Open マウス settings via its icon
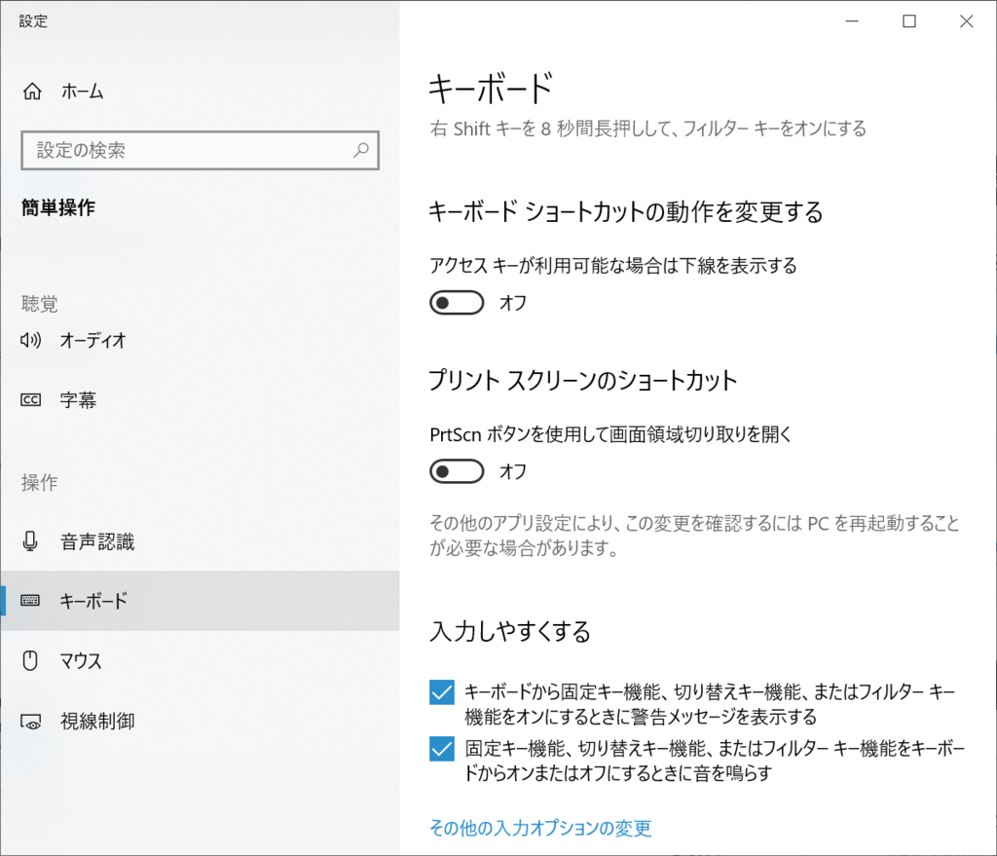This screenshot has width=997, height=856. [x=30, y=660]
